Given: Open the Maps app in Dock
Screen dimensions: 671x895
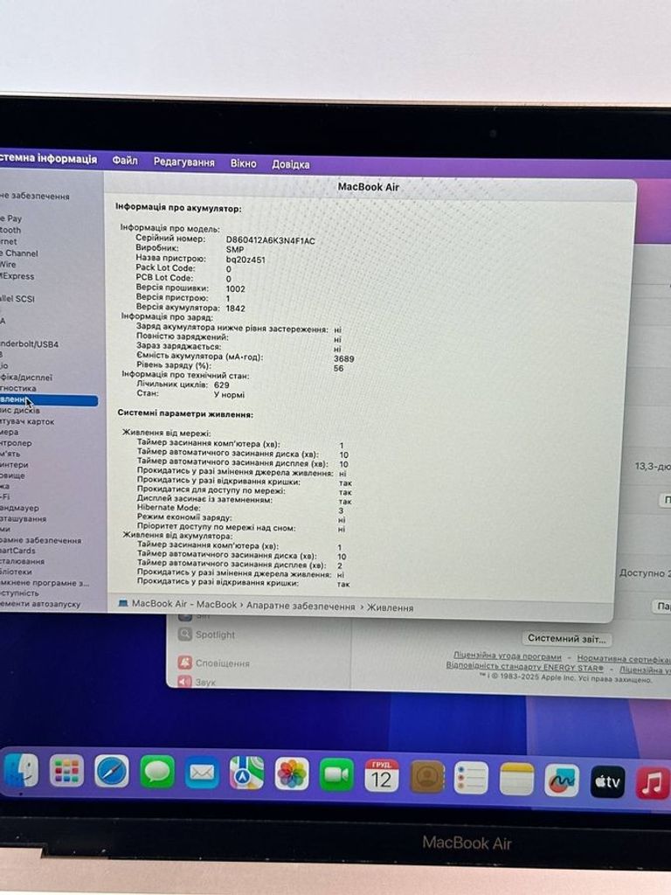Looking at the screenshot, I should click(246, 774).
